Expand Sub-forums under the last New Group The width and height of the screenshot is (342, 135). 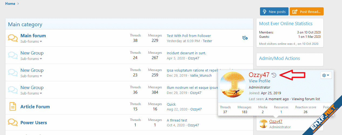click(x=31, y=93)
